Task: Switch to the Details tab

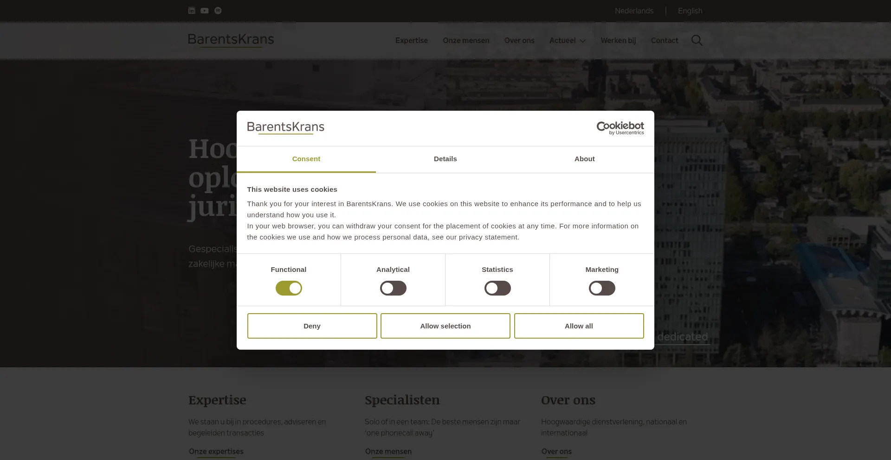Action: coord(445,159)
